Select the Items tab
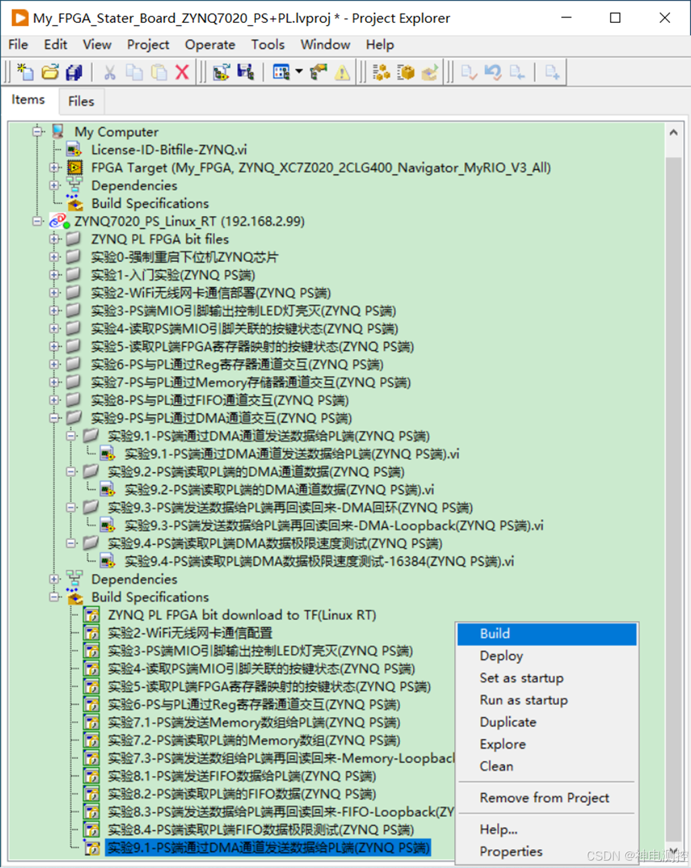Image resolution: width=691 pixels, height=868 pixels. [28, 100]
